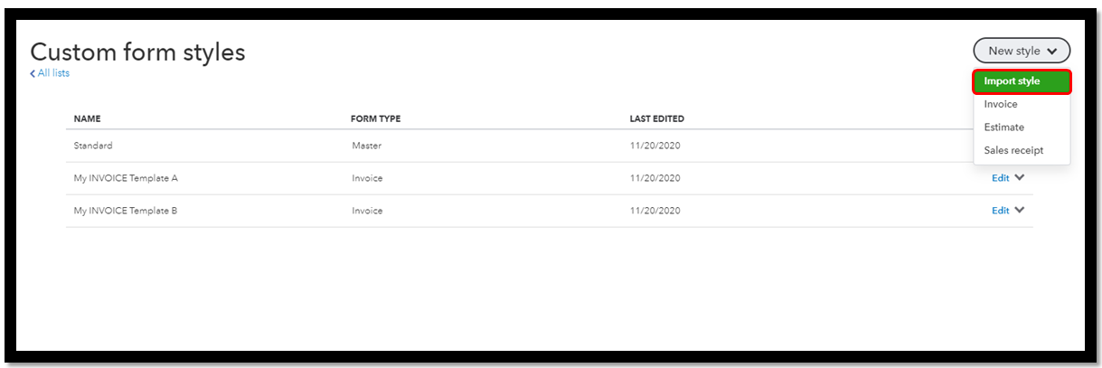Click the chevron icon in New style button
1102x368 pixels.
1052,52
